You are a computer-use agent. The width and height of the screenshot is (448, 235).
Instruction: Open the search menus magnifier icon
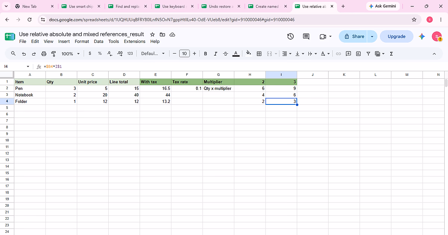tap(13, 54)
